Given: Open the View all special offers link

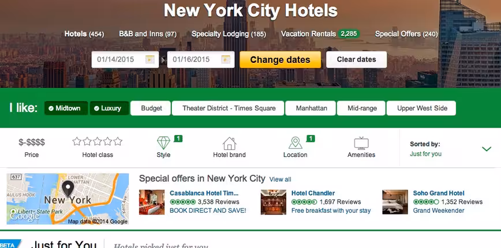Looking at the screenshot, I should [x=280, y=179].
